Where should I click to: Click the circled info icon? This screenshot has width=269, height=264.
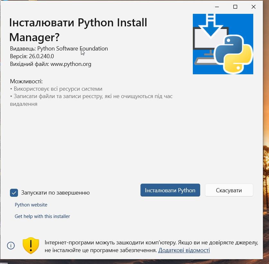pyautogui.click(x=11, y=246)
